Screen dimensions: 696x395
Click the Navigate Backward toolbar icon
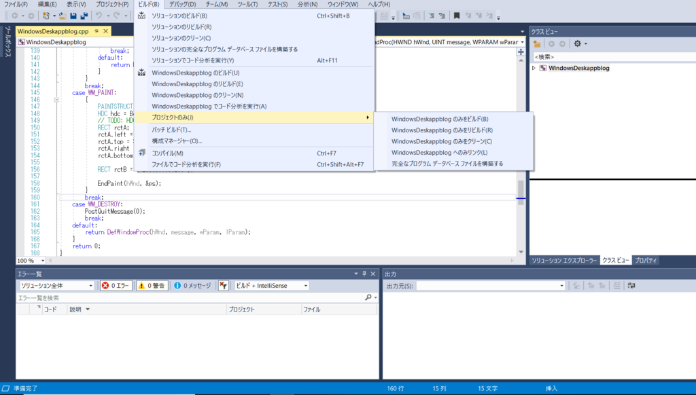click(x=15, y=16)
